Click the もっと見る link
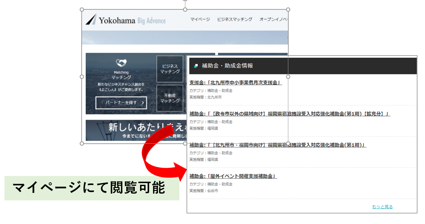Viewport: 425px width, 224px height. (382, 207)
